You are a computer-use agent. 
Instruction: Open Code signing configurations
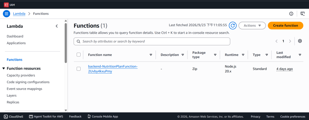[x=28, y=82]
